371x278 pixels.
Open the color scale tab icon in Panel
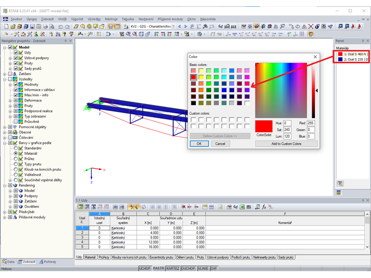pyautogui.click(x=339, y=193)
